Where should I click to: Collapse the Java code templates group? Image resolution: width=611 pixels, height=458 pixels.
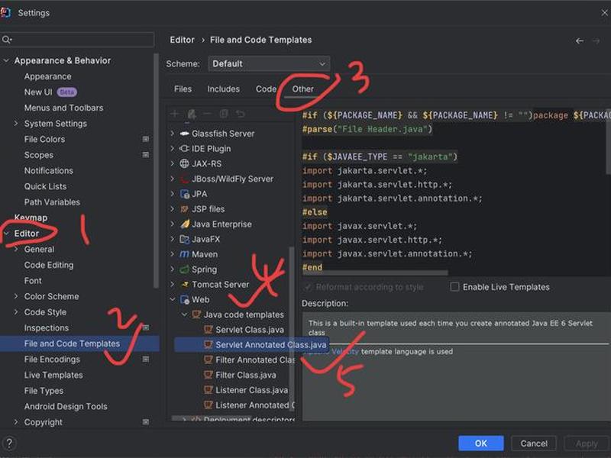coord(185,314)
